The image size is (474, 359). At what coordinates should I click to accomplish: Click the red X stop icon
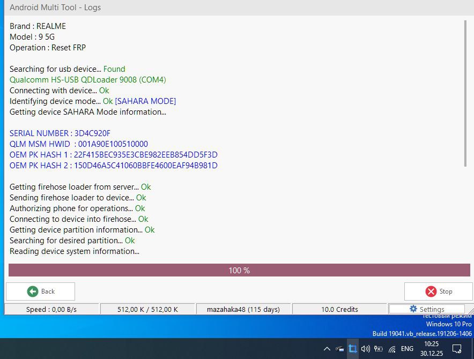[431, 291]
